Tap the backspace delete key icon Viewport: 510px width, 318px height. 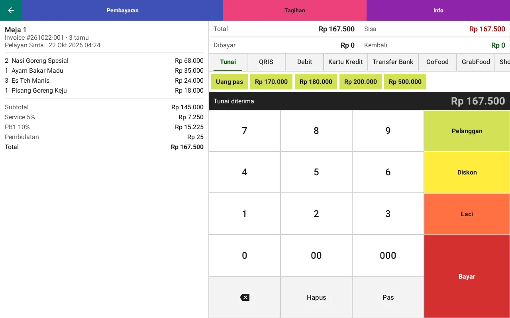point(245,297)
